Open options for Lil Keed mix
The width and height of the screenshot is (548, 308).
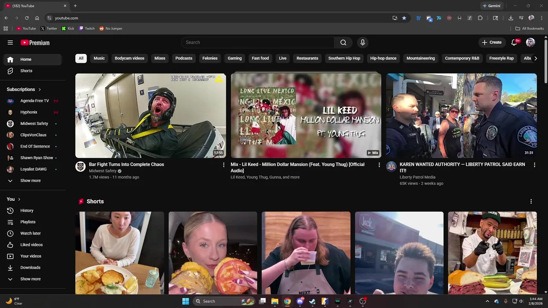pos(379,165)
